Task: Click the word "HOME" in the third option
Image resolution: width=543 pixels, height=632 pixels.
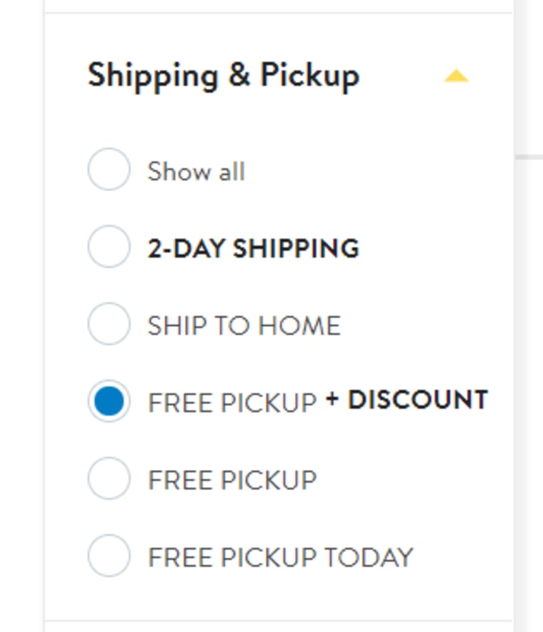Action: pyautogui.click(x=299, y=326)
